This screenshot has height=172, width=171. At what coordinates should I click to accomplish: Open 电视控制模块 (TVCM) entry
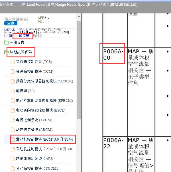click(34, 120)
